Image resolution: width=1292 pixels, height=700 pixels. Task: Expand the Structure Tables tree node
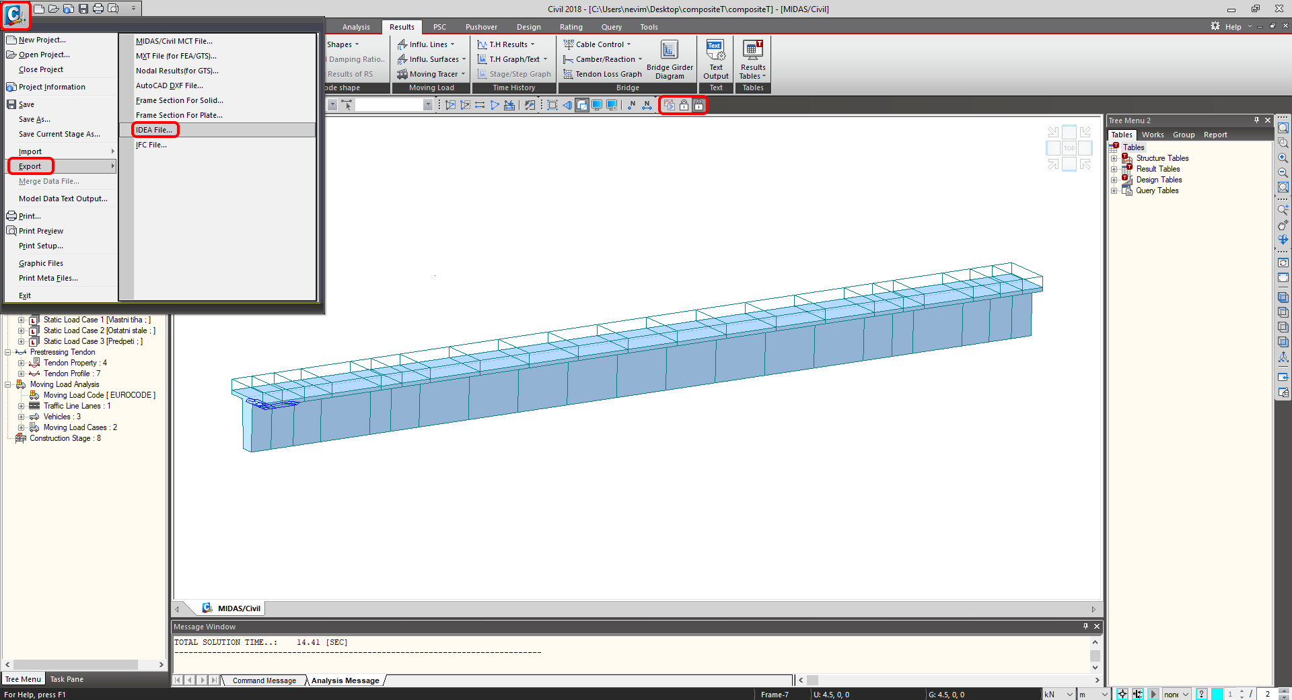coord(1115,158)
